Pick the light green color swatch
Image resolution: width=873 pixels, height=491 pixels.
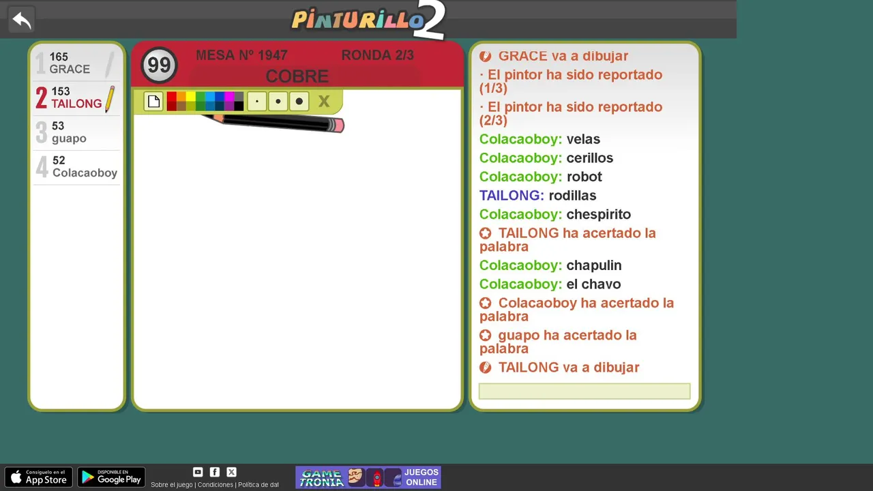[201, 97]
